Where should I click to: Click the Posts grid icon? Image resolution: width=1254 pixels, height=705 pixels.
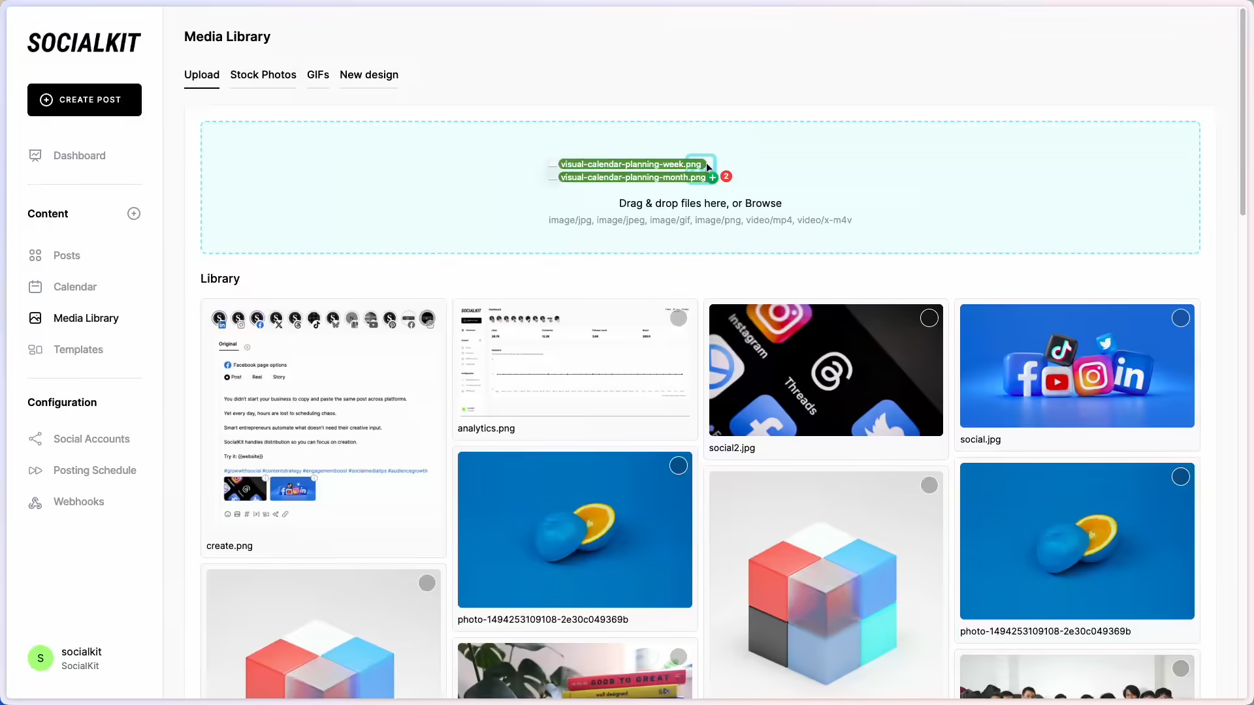tap(35, 255)
